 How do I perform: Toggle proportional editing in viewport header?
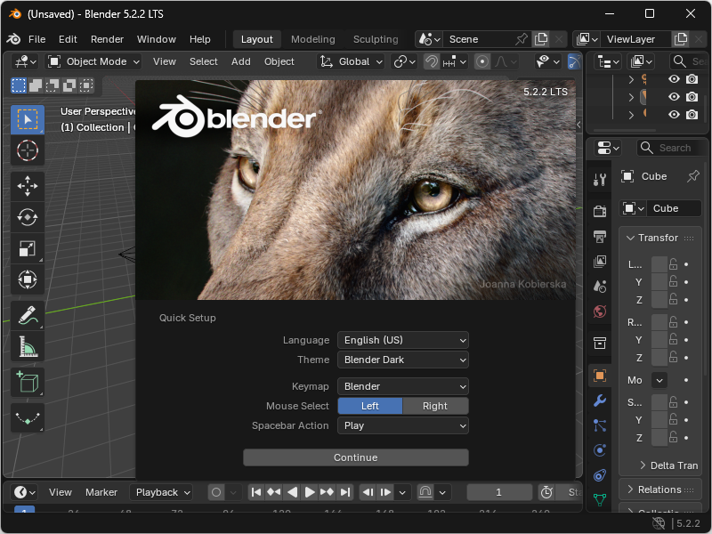click(x=482, y=61)
